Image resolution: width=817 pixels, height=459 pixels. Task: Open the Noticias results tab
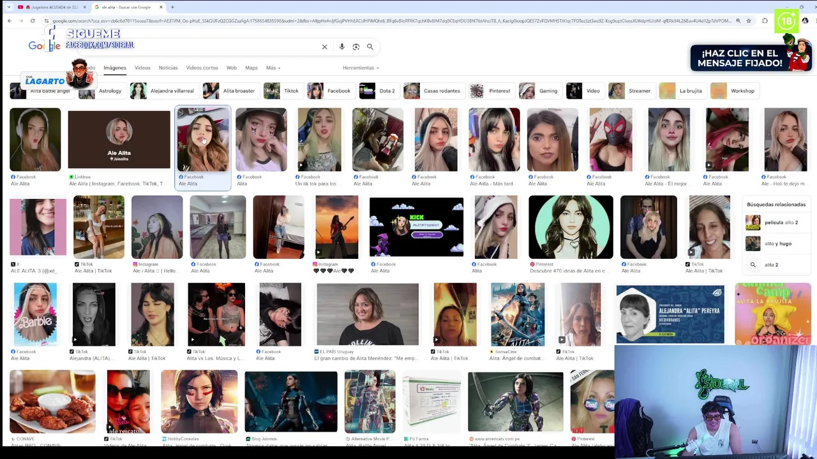coord(169,68)
